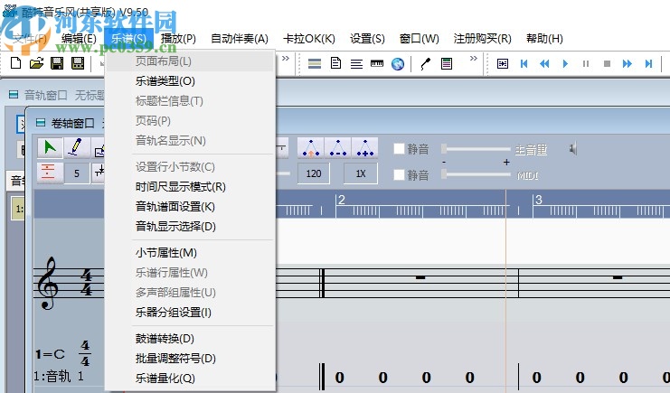670x393 pixels.
Task: Expand first toolbar overflow chevron
Action: pyautogui.click(x=286, y=59)
